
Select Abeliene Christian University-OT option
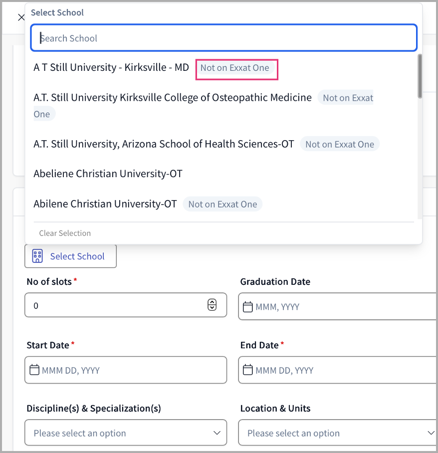tap(108, 174)
